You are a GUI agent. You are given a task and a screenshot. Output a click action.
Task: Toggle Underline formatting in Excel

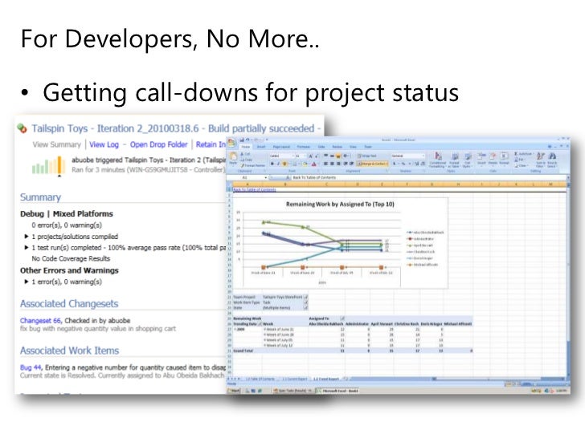[284, 164]
